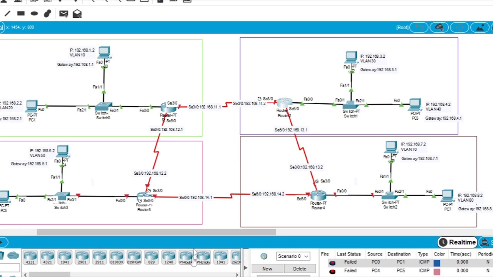Open Switch0 on the workspace

(x=104, y=107)
